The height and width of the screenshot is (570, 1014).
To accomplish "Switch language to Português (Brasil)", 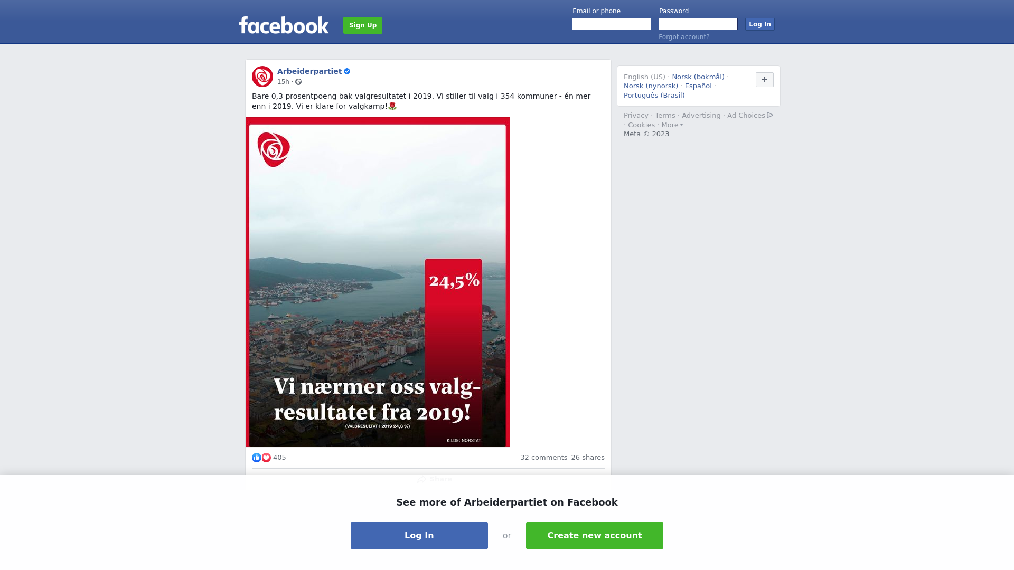I will (654, 96).
